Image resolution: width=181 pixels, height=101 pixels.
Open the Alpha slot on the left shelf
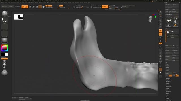(x=5, y=27)
